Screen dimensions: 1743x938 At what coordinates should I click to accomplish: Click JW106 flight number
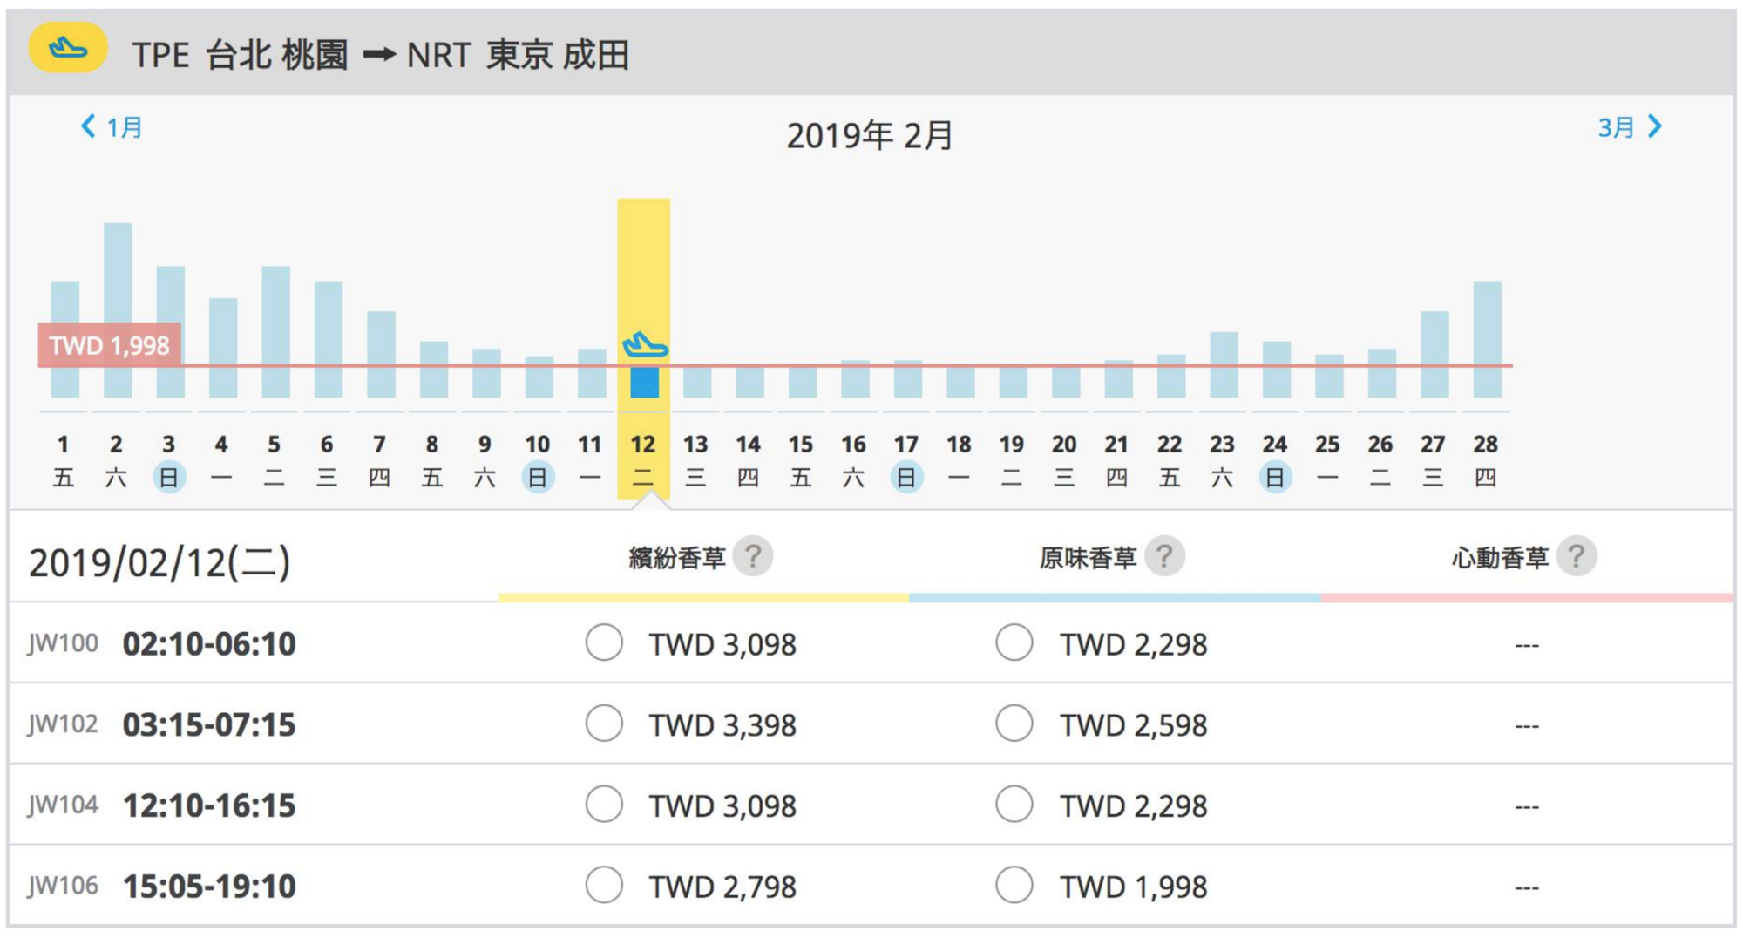(63, 886)
